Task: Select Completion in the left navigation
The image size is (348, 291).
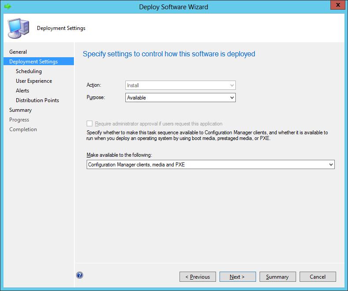Action: click(x=23, y=129)
